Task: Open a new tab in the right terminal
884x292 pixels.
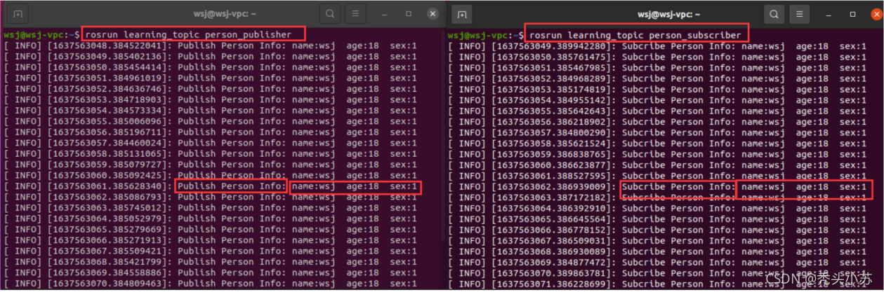Action: click(x=461, y=14)
